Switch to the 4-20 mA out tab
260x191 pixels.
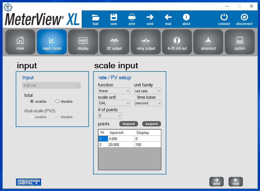click(x=177, y=42)
